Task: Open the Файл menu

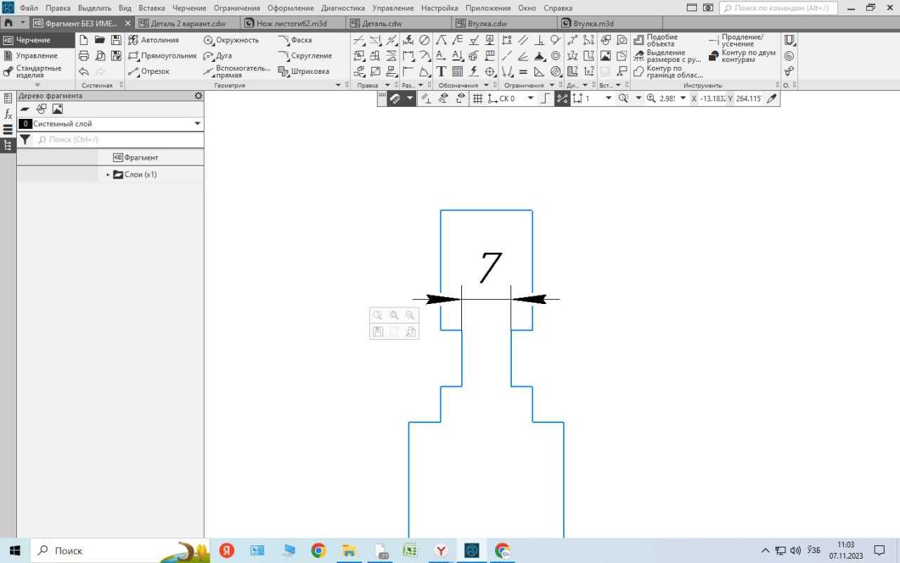Action: [x=29, y=8]
